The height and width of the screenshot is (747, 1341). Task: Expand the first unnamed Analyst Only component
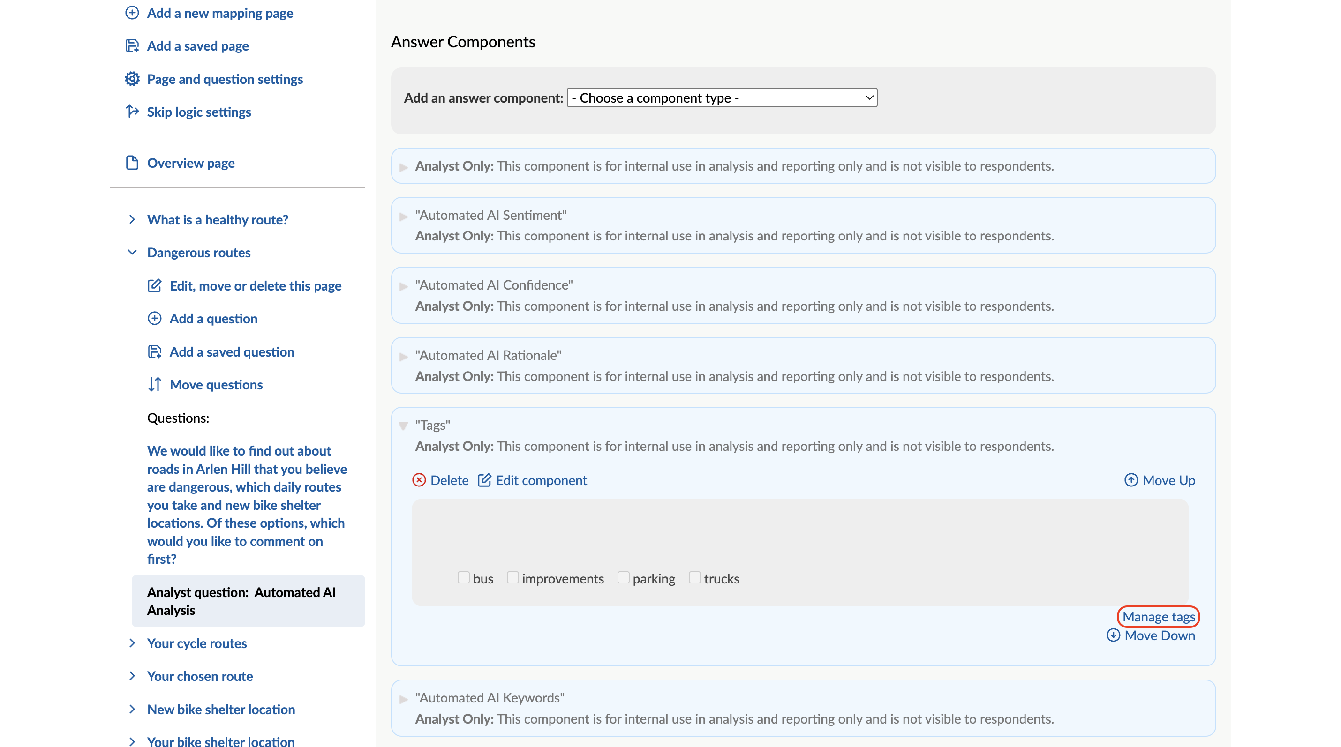(x=403, y=167)
